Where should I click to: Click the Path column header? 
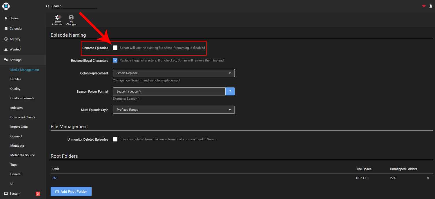tap(56, 169)
